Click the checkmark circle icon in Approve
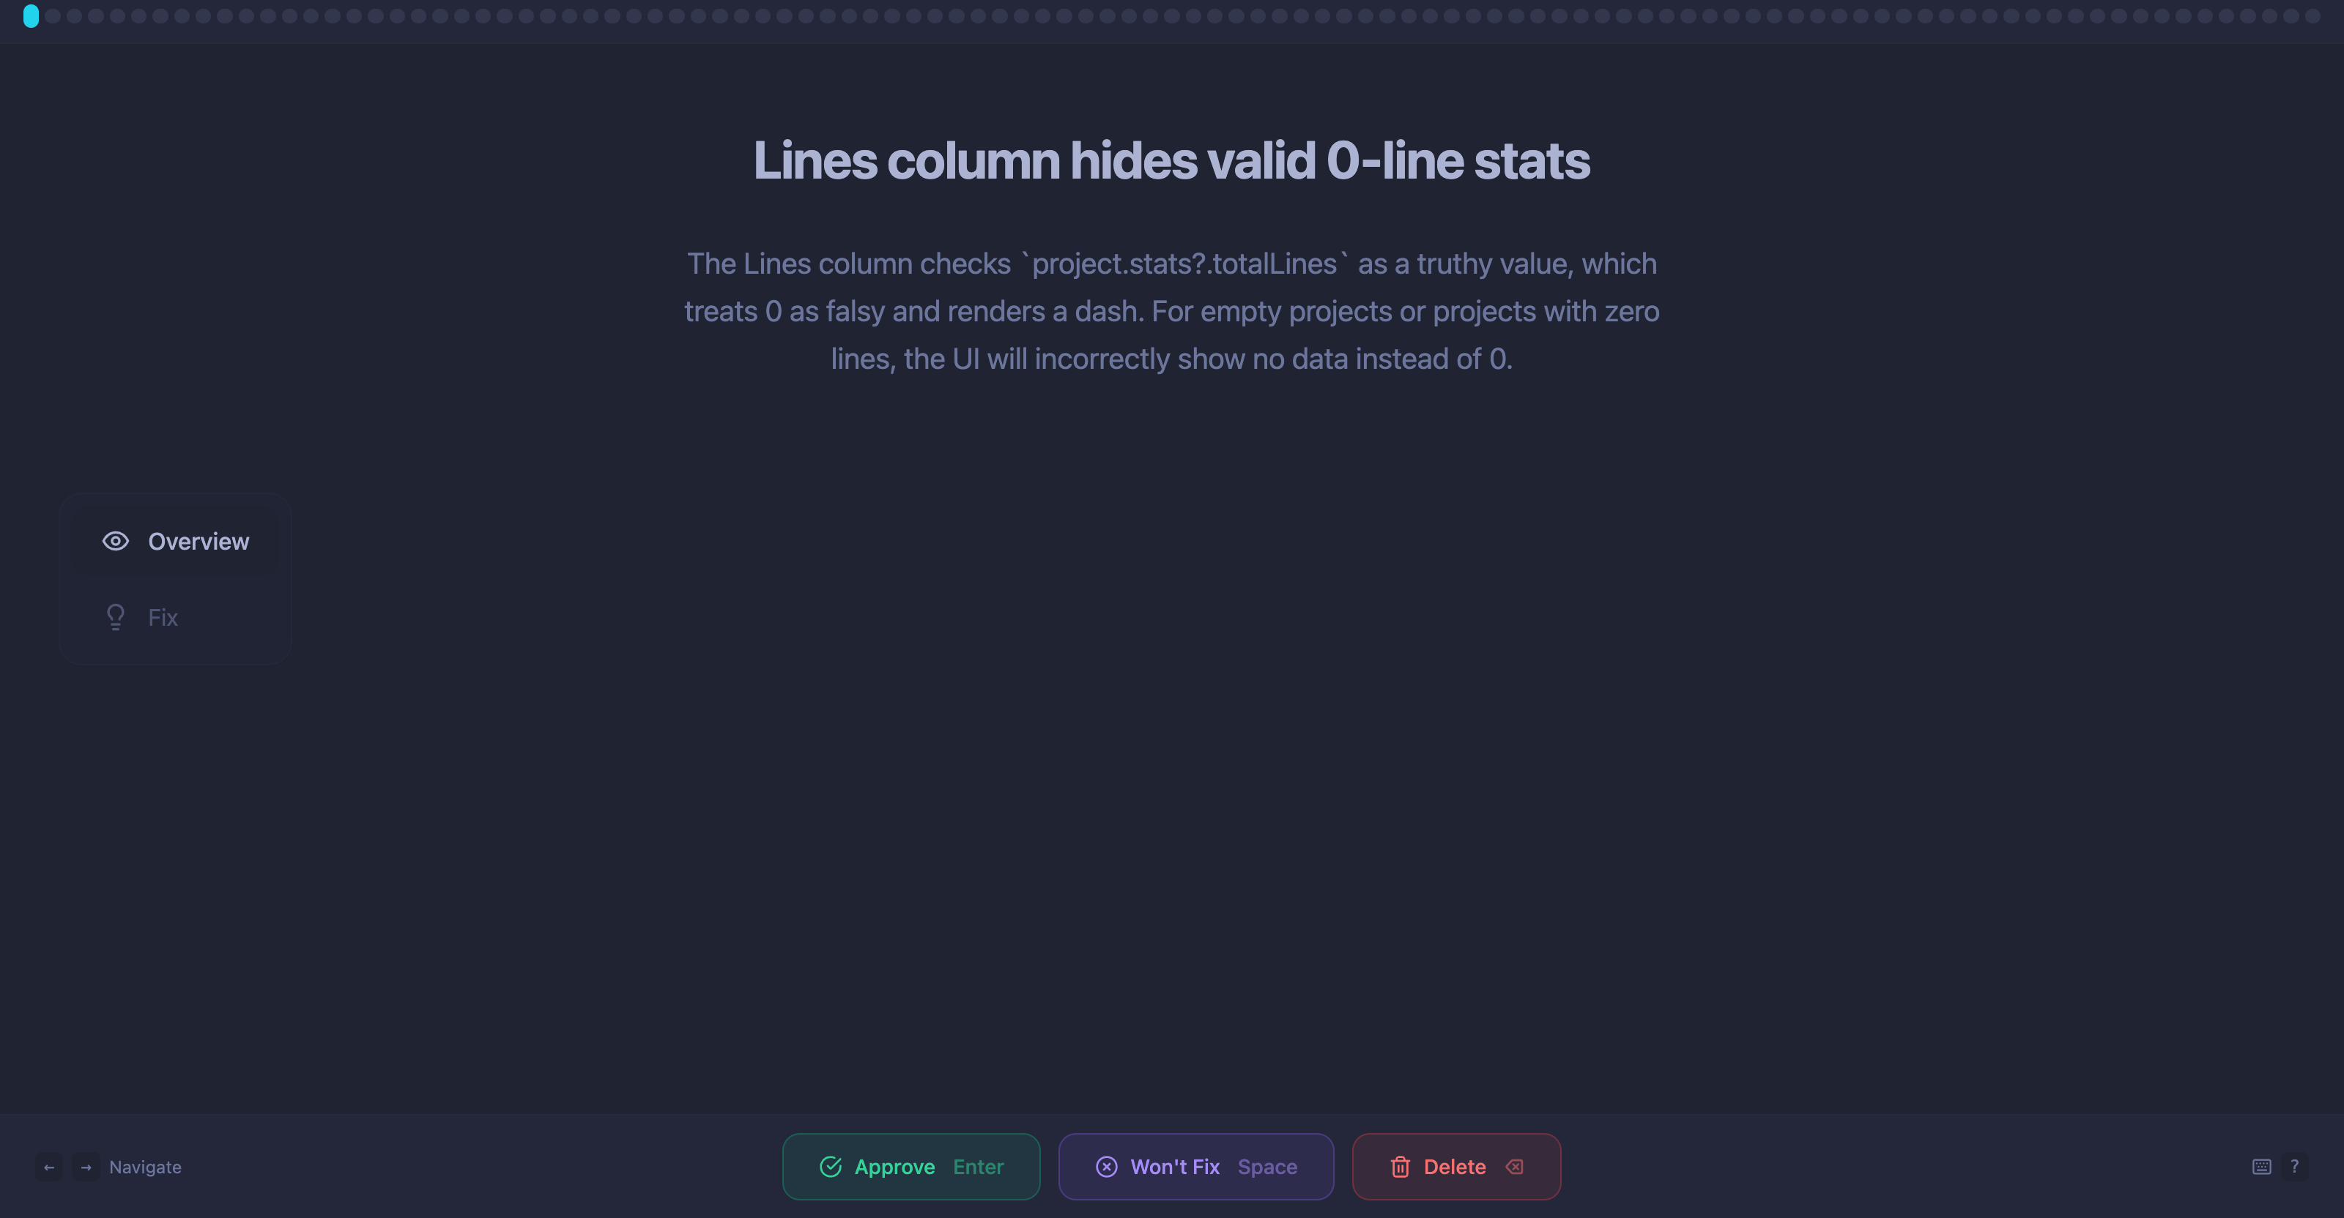 (830, 1167)
